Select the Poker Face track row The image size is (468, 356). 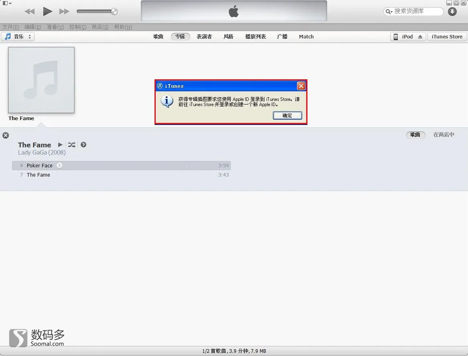point(121,166)
